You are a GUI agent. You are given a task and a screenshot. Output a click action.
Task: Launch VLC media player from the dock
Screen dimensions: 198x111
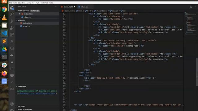coord(4,17)
